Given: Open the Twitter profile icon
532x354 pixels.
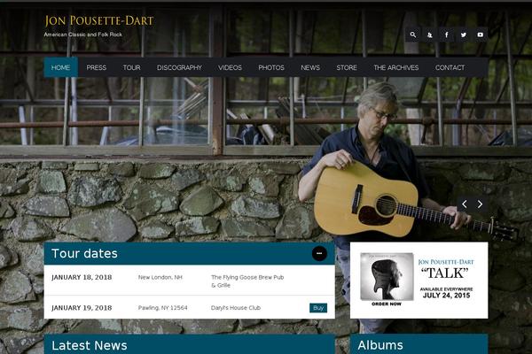Looking at the screenshot, I should pos(463,35).
